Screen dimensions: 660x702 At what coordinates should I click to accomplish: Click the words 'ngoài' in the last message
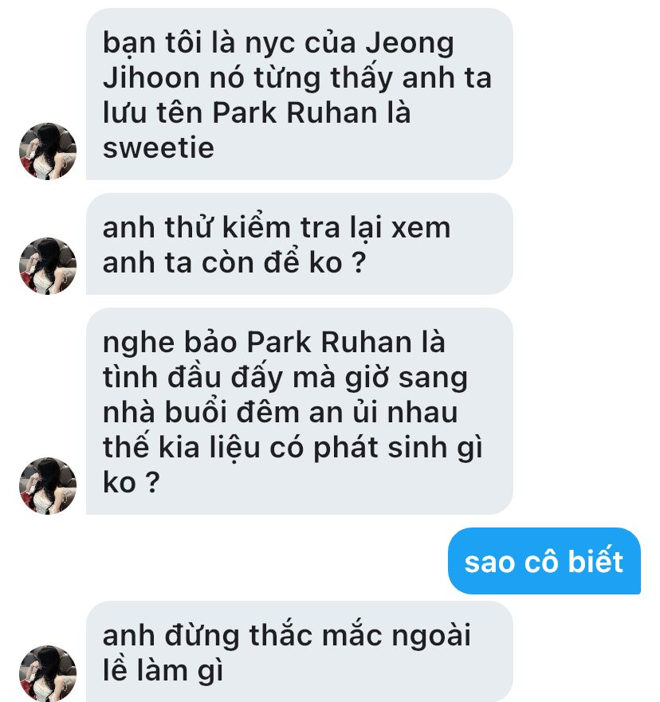(x=431, y=636)
